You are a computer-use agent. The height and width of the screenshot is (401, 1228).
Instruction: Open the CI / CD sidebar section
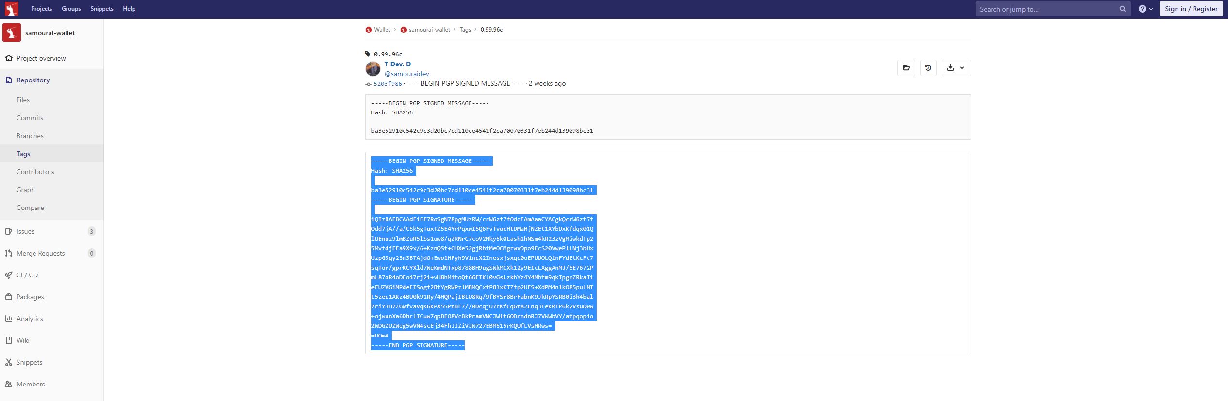pyautogui.click(x=27, y=275)
